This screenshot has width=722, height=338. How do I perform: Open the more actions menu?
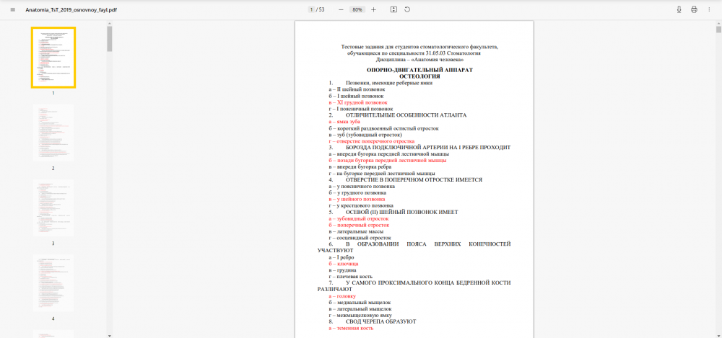point(709,9)
